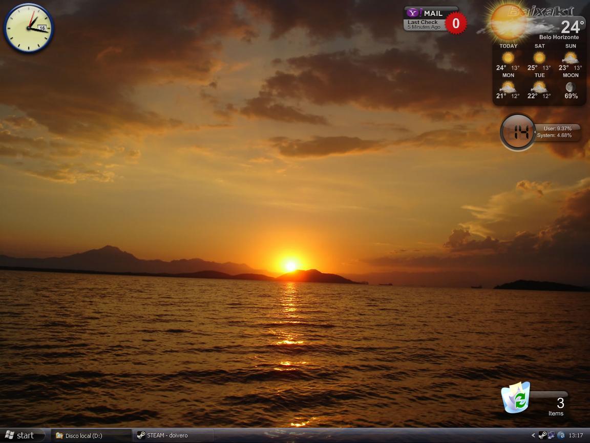Click the blue 'a' globe tray icon
This screenshot has width=590, height=443.
pos(561,435)
